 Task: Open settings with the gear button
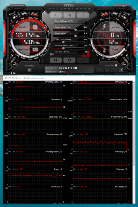point(55,60)
